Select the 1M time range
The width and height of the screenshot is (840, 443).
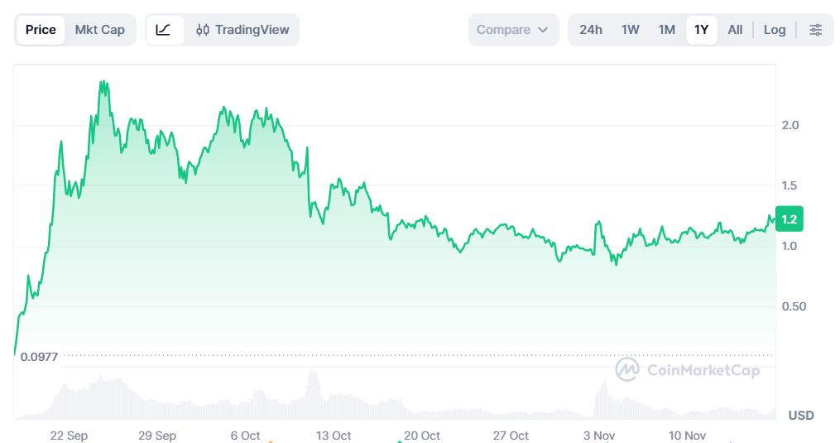point(667,30)
